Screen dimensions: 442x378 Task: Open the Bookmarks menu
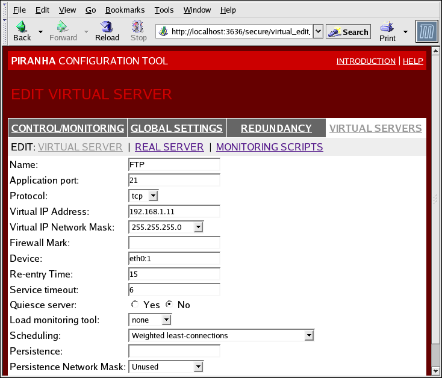click(125, 10)
